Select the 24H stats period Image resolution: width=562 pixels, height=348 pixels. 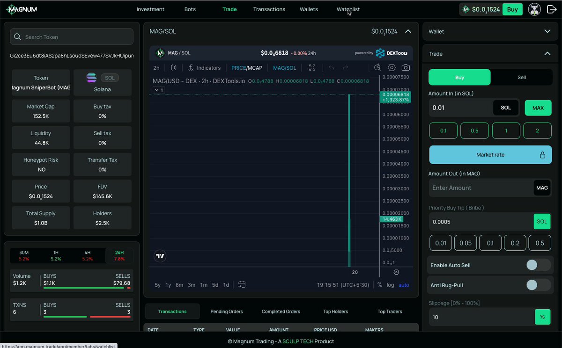coord(119,255)
